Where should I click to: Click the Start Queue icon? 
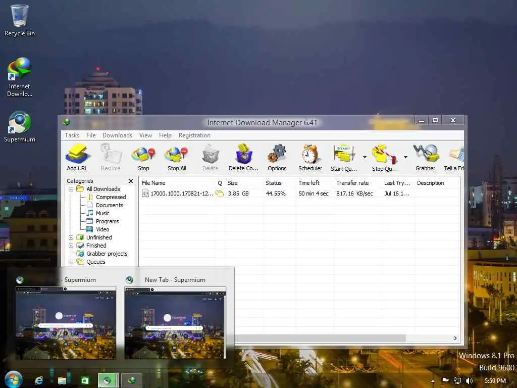coord(344,158)
